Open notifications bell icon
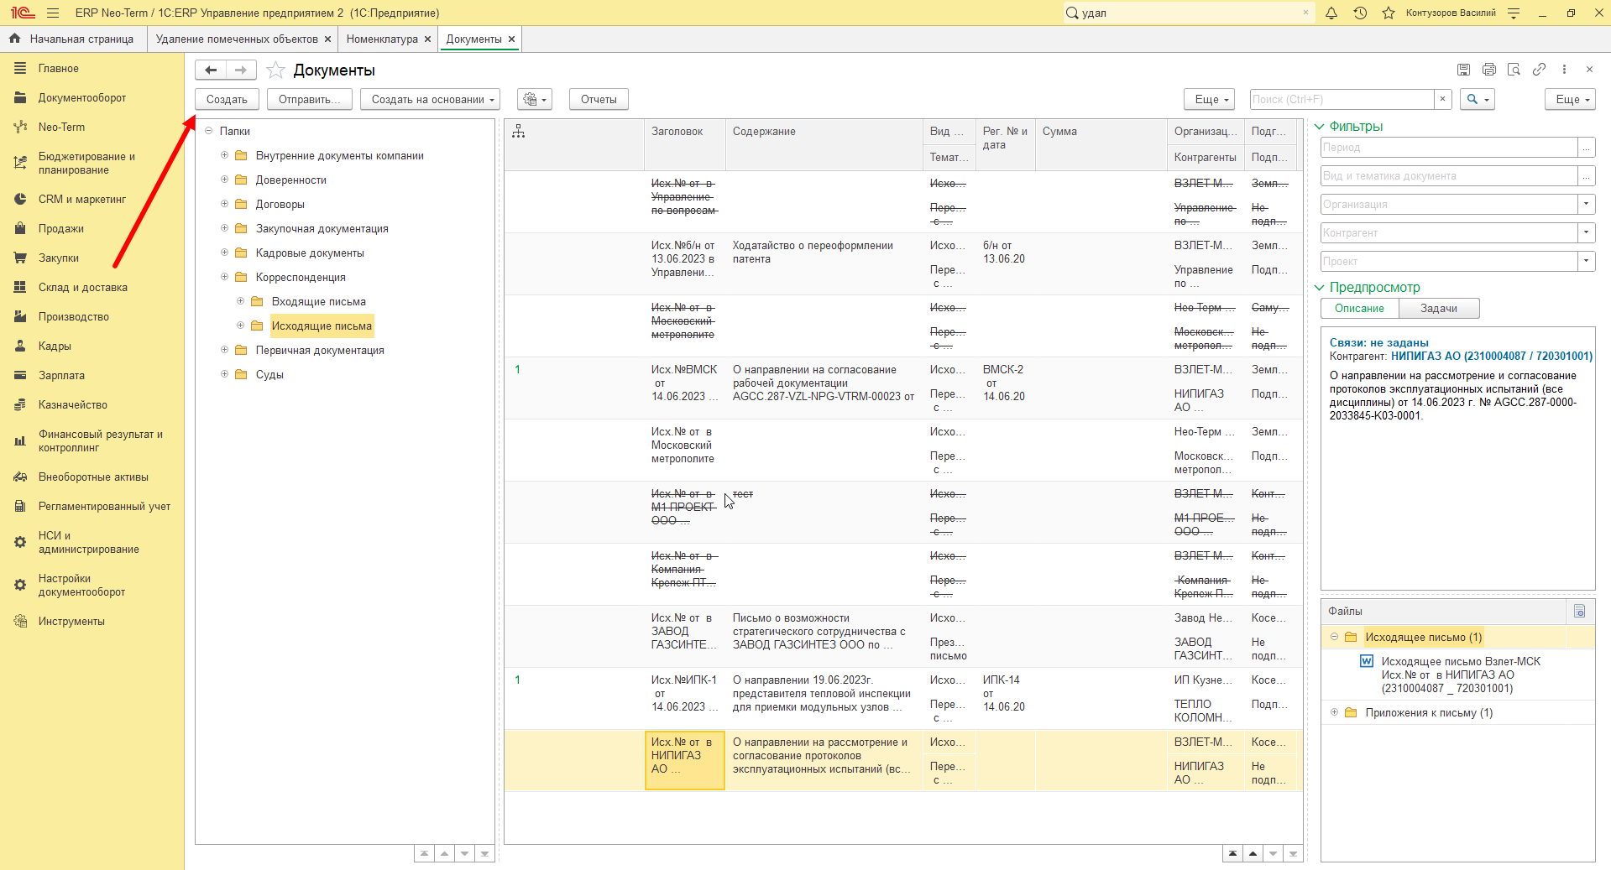 [x=1331, y=13]
